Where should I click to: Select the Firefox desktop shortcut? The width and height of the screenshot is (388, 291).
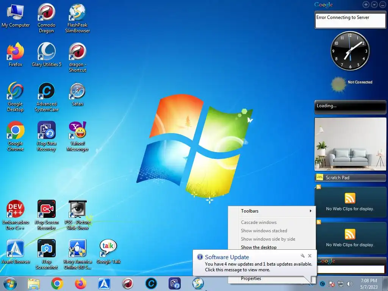pos(15,55)
